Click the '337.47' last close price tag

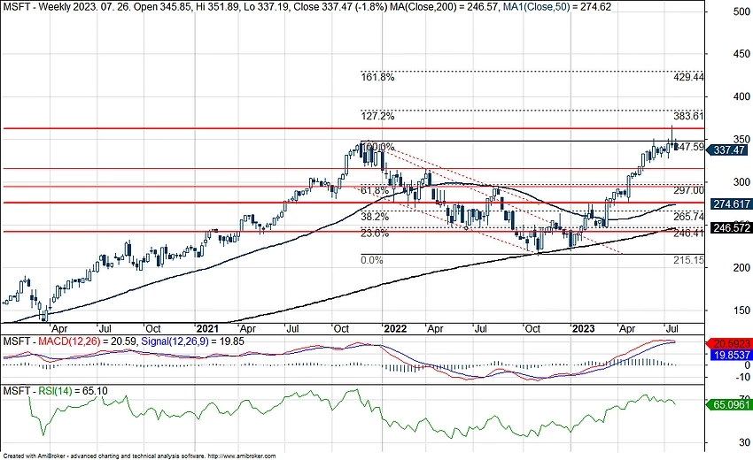tap(727, 150)
